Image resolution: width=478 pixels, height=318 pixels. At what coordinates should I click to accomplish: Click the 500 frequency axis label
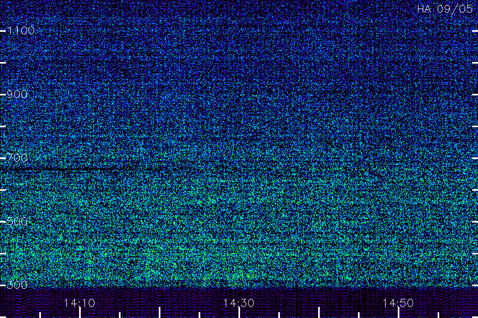(x=17, y=222)
